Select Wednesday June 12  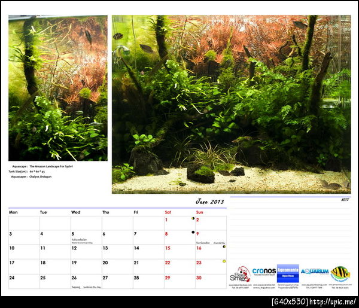86,252
